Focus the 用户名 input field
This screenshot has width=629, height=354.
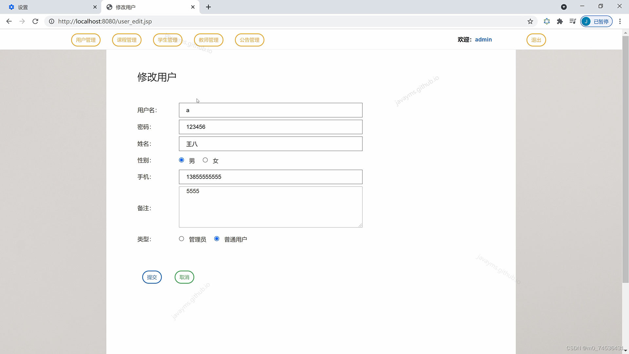271,110
